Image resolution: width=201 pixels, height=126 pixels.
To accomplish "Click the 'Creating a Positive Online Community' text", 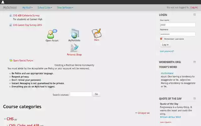I will click(x=74, y=65).
